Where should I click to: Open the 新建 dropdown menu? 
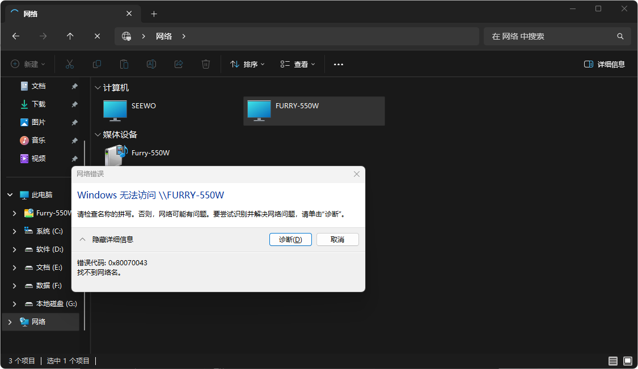pyautogui.click(x=28, y=64)
